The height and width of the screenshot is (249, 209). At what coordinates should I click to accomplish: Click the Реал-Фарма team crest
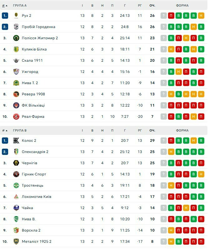point(16,117)
